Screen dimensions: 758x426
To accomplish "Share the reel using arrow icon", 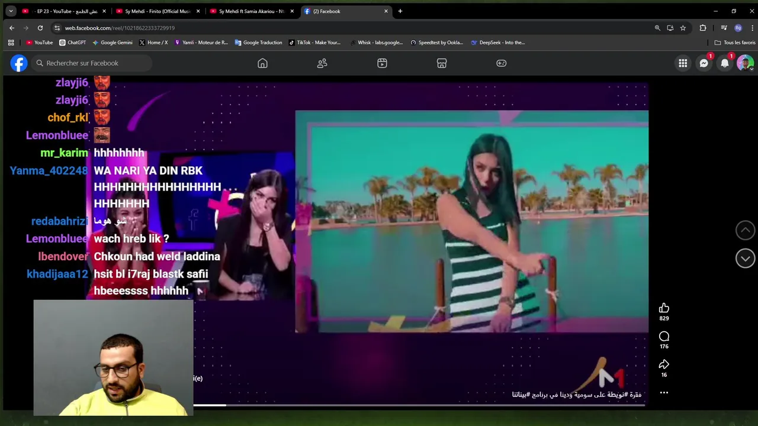I will [x=664, y=364].
